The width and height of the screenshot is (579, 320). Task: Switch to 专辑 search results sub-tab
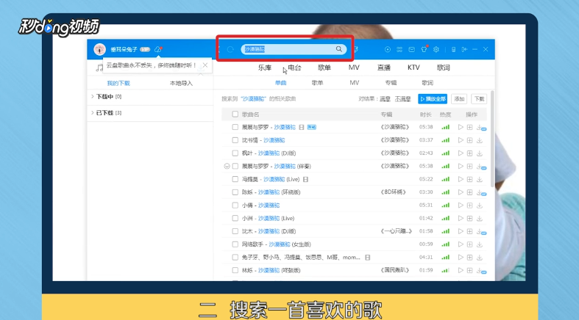click(x=391, y=83)
